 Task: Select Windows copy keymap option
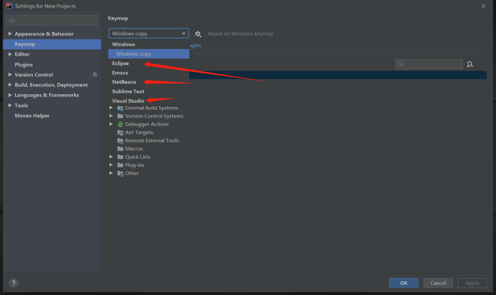(149, 54)
